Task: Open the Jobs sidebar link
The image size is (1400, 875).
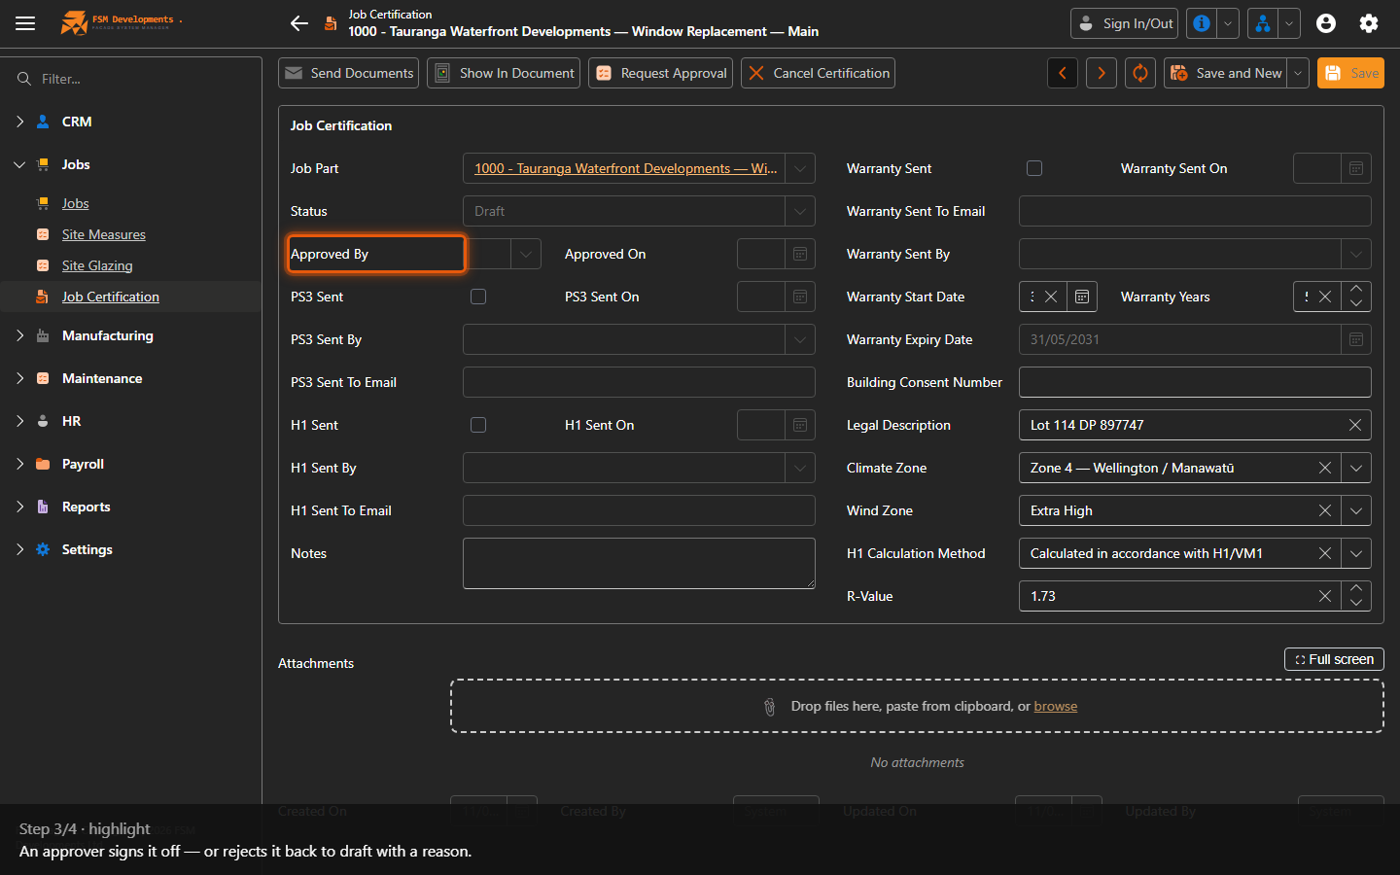Action: click(75, 203)
